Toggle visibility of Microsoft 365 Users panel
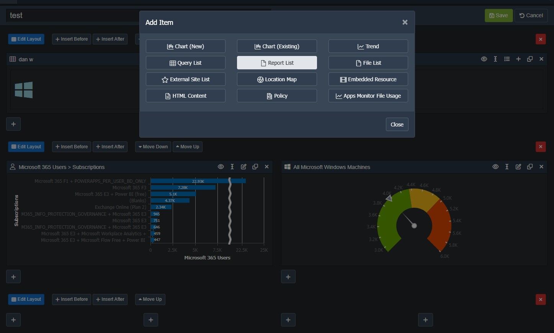The width and height of the screenshot is (554, 333). coord(221,167)
